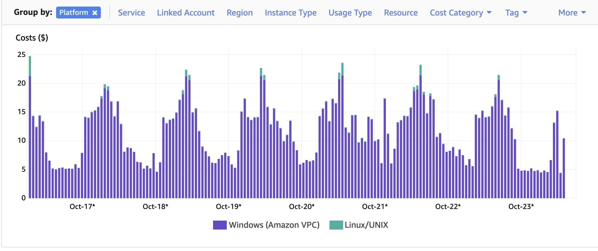Screen dimensions: 598x251
Task: Click the Oct-23* axis label
Action: coord(521,207)
